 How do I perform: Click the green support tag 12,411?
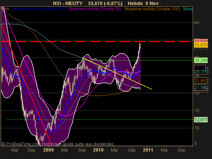[x=201, y=120]
